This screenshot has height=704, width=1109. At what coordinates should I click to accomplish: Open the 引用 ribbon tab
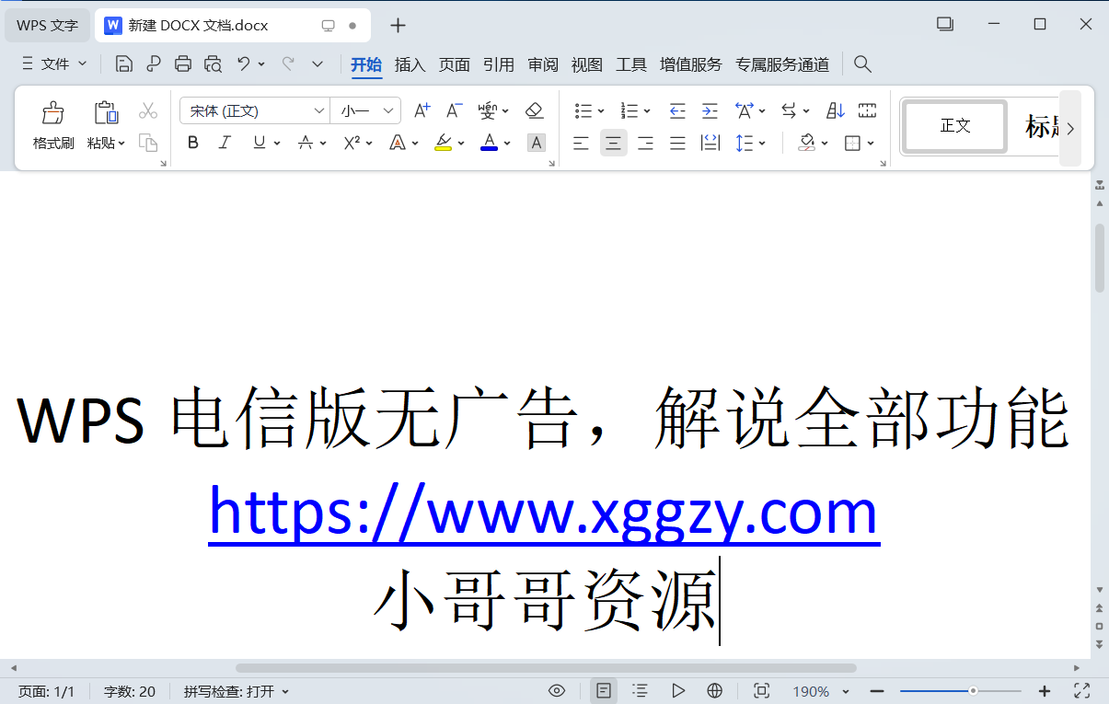498,64
